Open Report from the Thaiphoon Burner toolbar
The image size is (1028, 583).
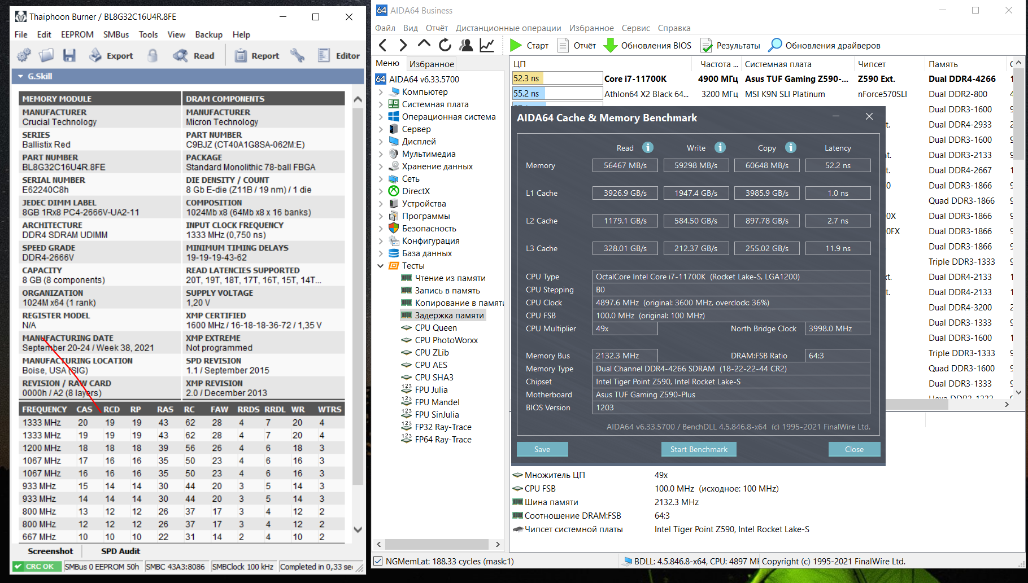pos(257,55)
